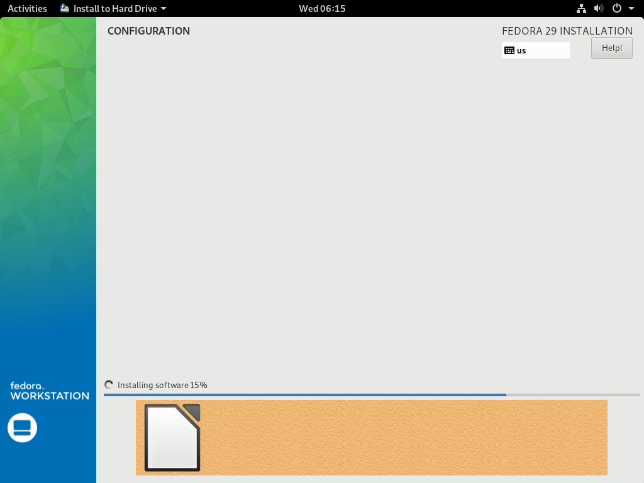
Task: Click the installer icon in top bar
Action: [x=65, y=8]
